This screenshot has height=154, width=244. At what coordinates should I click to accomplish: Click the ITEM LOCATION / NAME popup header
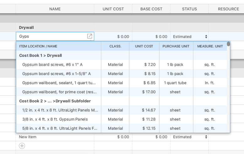click(x=38, y=46)
